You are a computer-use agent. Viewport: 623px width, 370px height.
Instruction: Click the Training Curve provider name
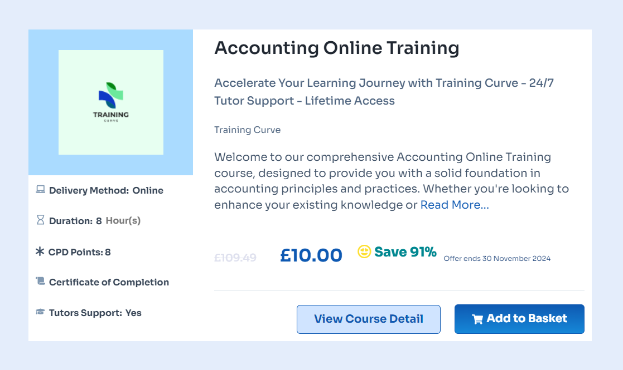247,130
